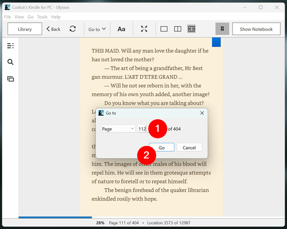
Task: Cancel the Go to dialog
Action: coord(189,147)
